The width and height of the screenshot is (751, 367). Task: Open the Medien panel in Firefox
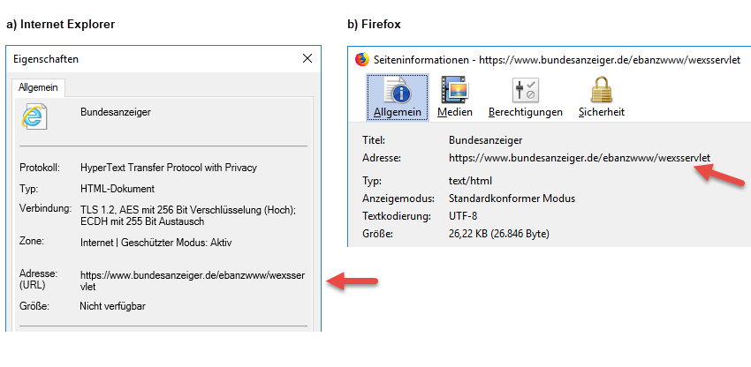click(454, 97)
